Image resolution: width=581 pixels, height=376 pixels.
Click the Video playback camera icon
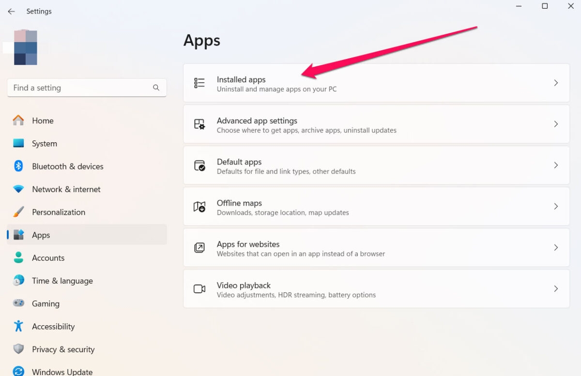199,289
